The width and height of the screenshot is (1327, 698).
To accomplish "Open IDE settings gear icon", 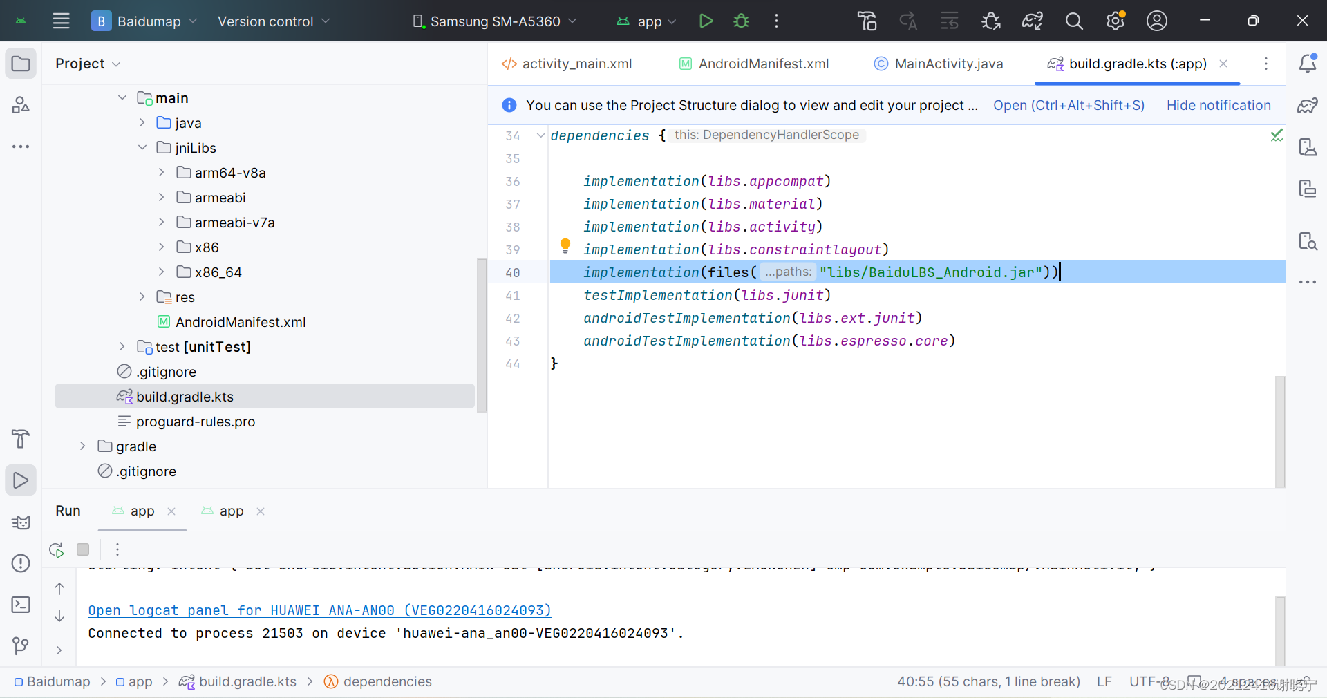I will [1116, 21].
